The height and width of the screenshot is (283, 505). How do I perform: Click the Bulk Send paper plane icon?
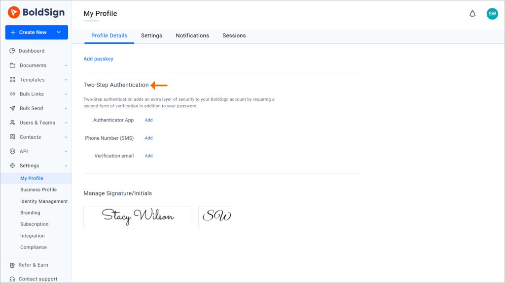(12, 108)
